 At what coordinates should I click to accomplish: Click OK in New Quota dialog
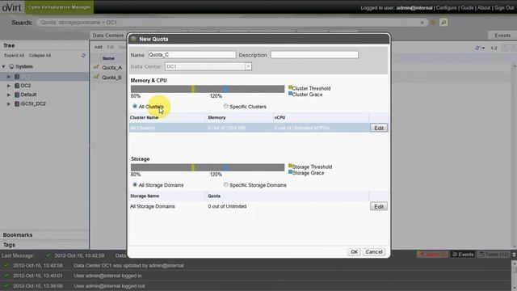[354, 251]
